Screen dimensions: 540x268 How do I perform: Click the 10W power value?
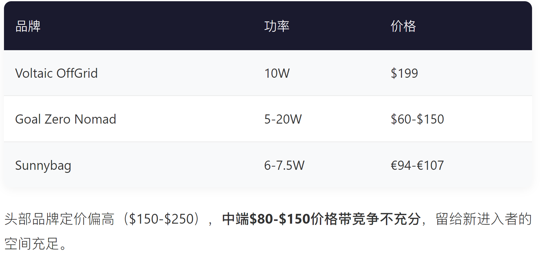tap(277, 73)
